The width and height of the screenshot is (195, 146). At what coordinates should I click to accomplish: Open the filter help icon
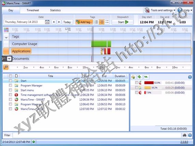(190, 135)
